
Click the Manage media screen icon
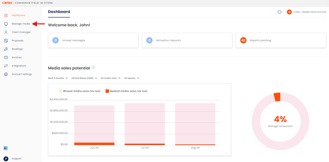(x=6, y=24)
